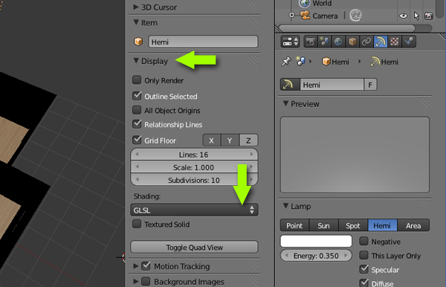
Task: Enable the Negative lamp checkbox
Action: point(363,241)
